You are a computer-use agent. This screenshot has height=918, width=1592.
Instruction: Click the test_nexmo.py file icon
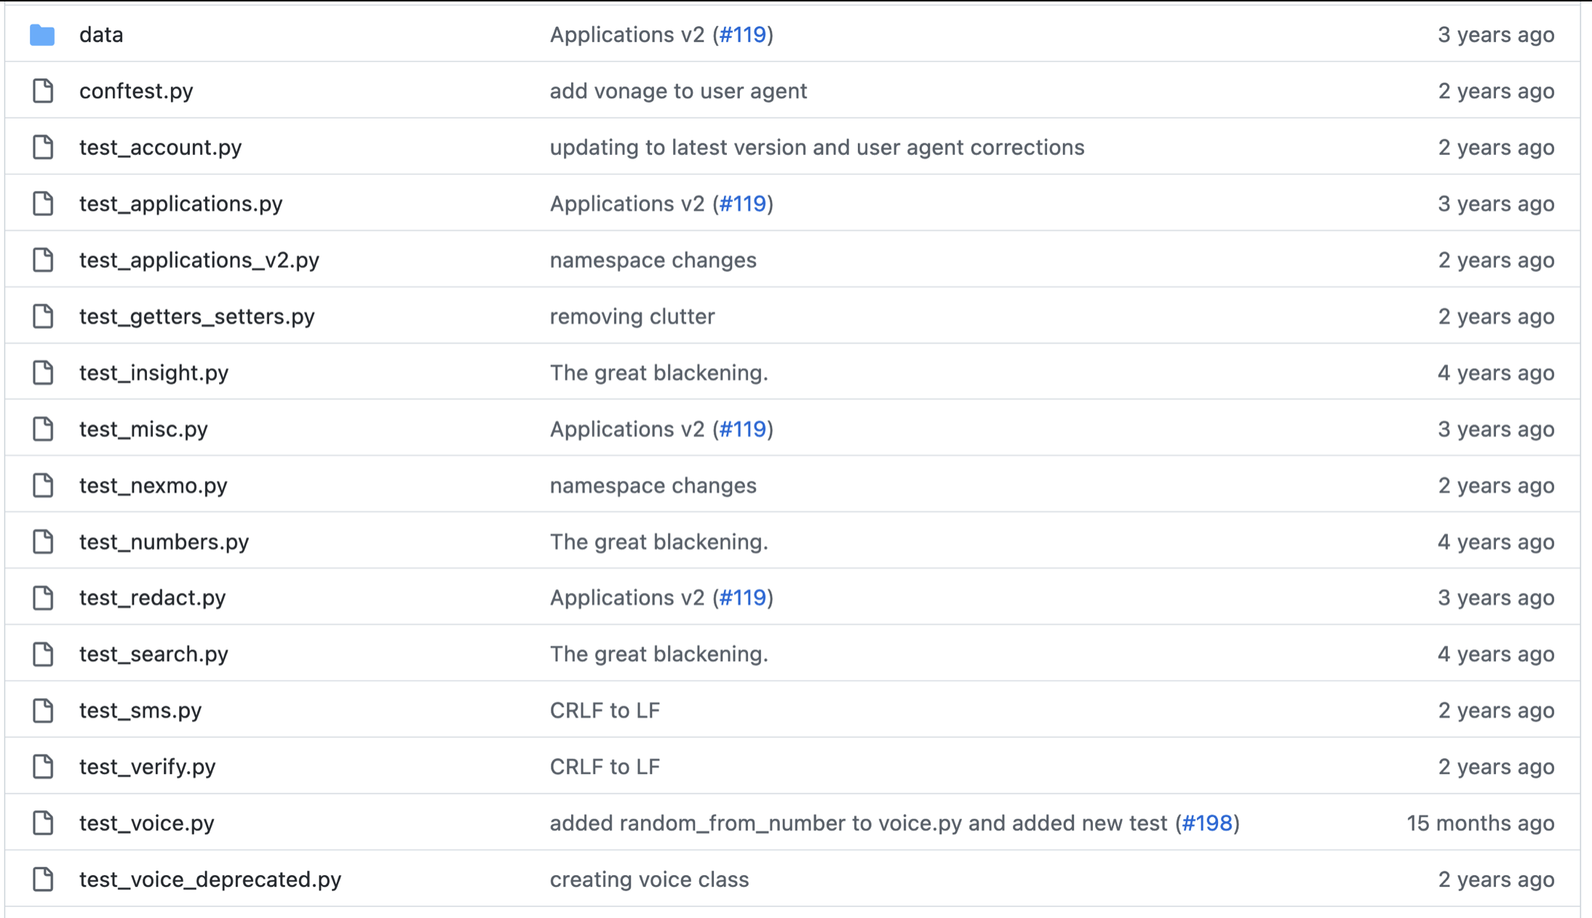point(43,485)
